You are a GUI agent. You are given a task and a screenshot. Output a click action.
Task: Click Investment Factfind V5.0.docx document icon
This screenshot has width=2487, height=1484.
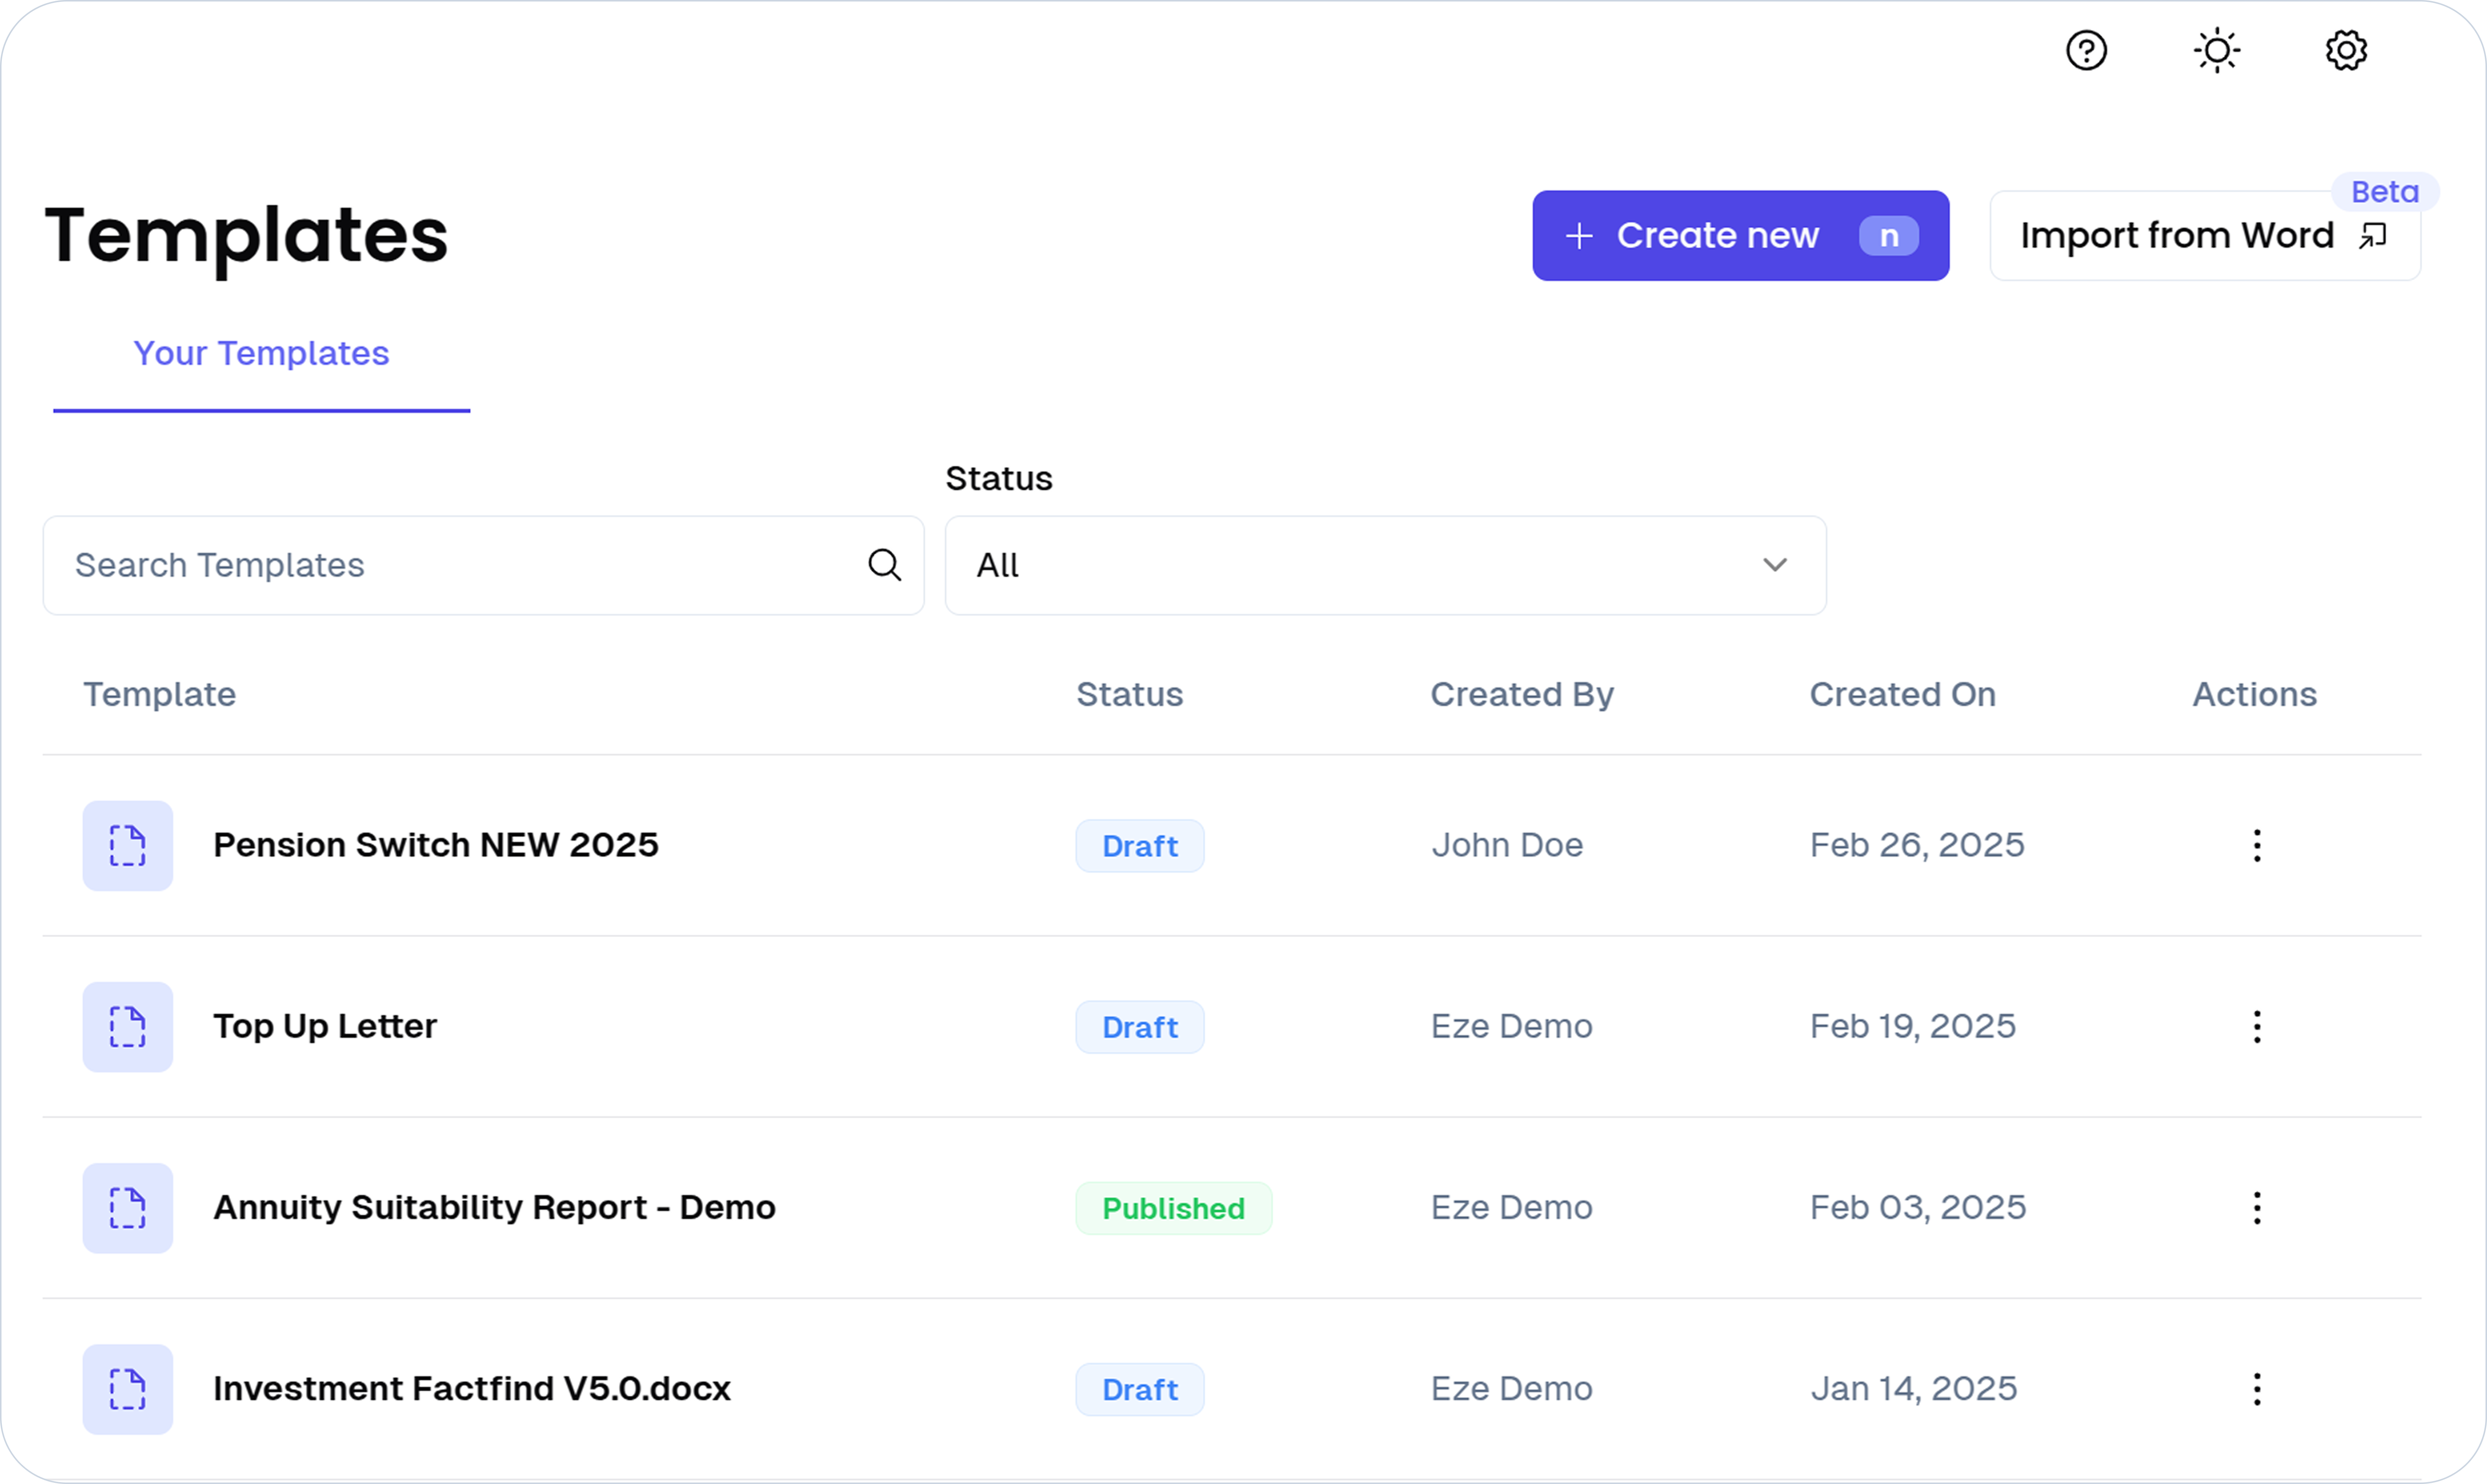click(x=128, y=1389)
